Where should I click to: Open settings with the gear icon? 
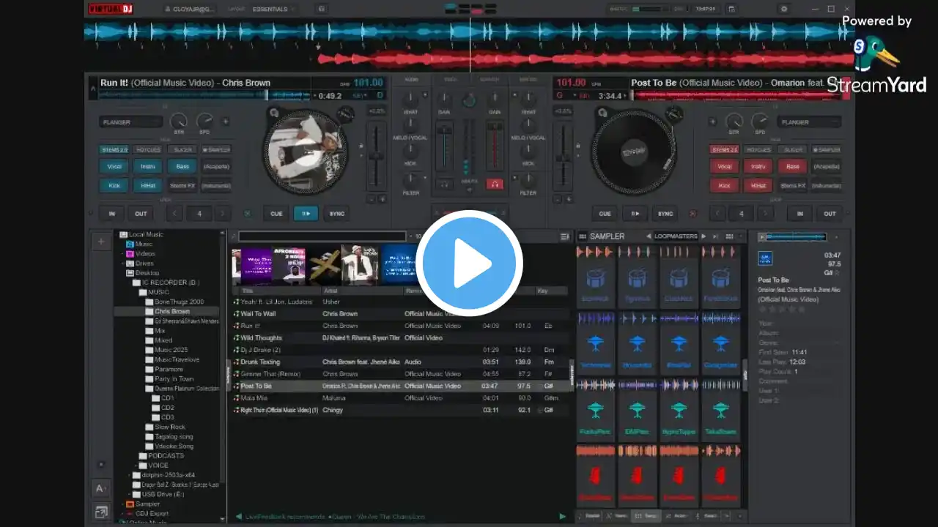(784, 9)
